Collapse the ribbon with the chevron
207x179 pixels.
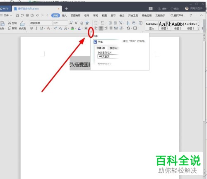tap(201, 15)
